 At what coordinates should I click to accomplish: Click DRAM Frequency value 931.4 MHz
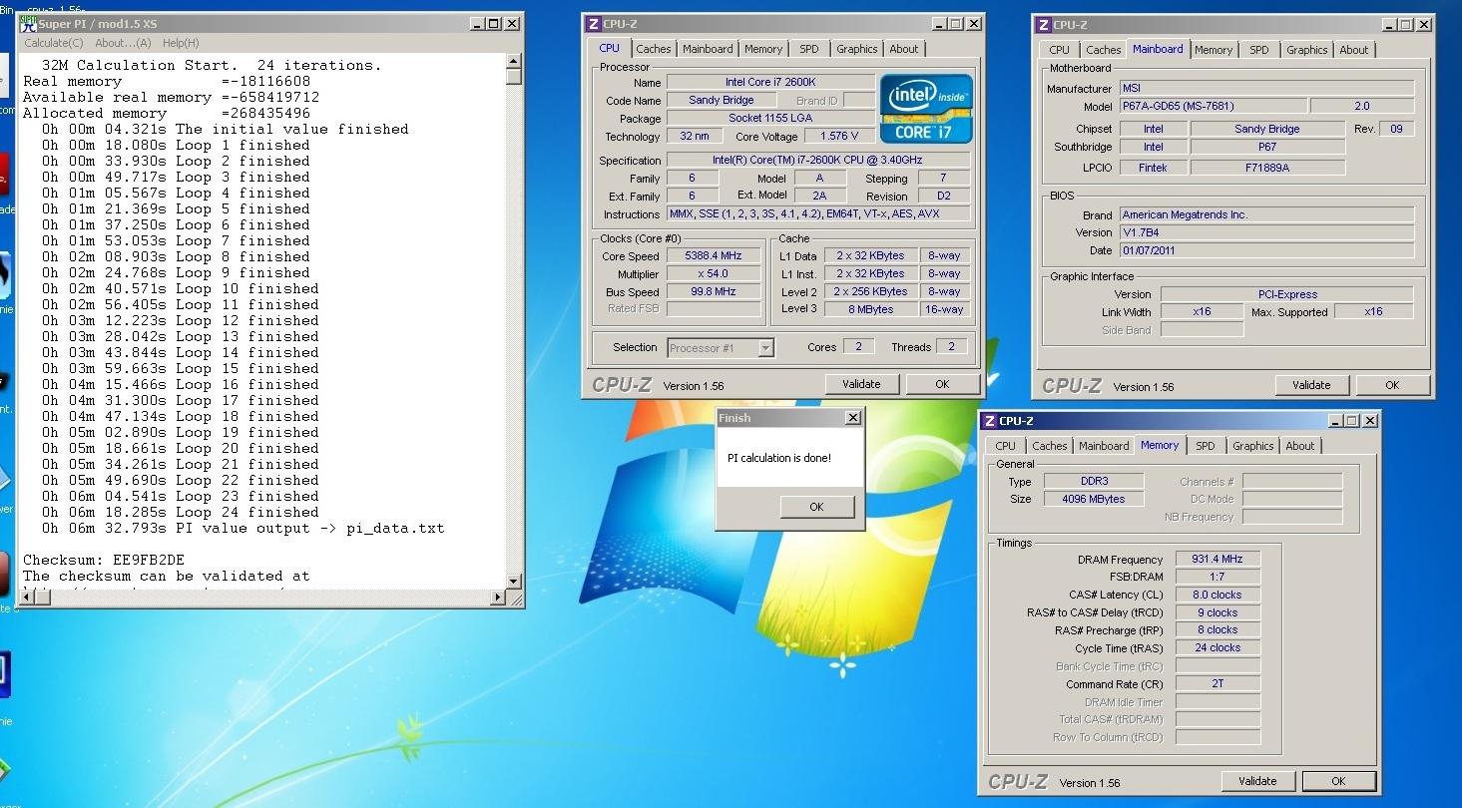click(x=1218, y=560)
